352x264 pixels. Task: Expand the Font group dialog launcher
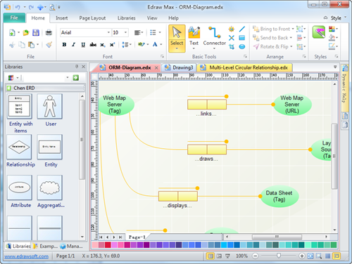(162, 56)
